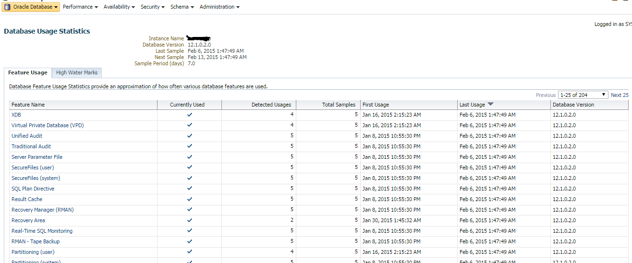
Task: Select the Feature Usage tab
Action: pyautogui.click(x=28, y=72)
